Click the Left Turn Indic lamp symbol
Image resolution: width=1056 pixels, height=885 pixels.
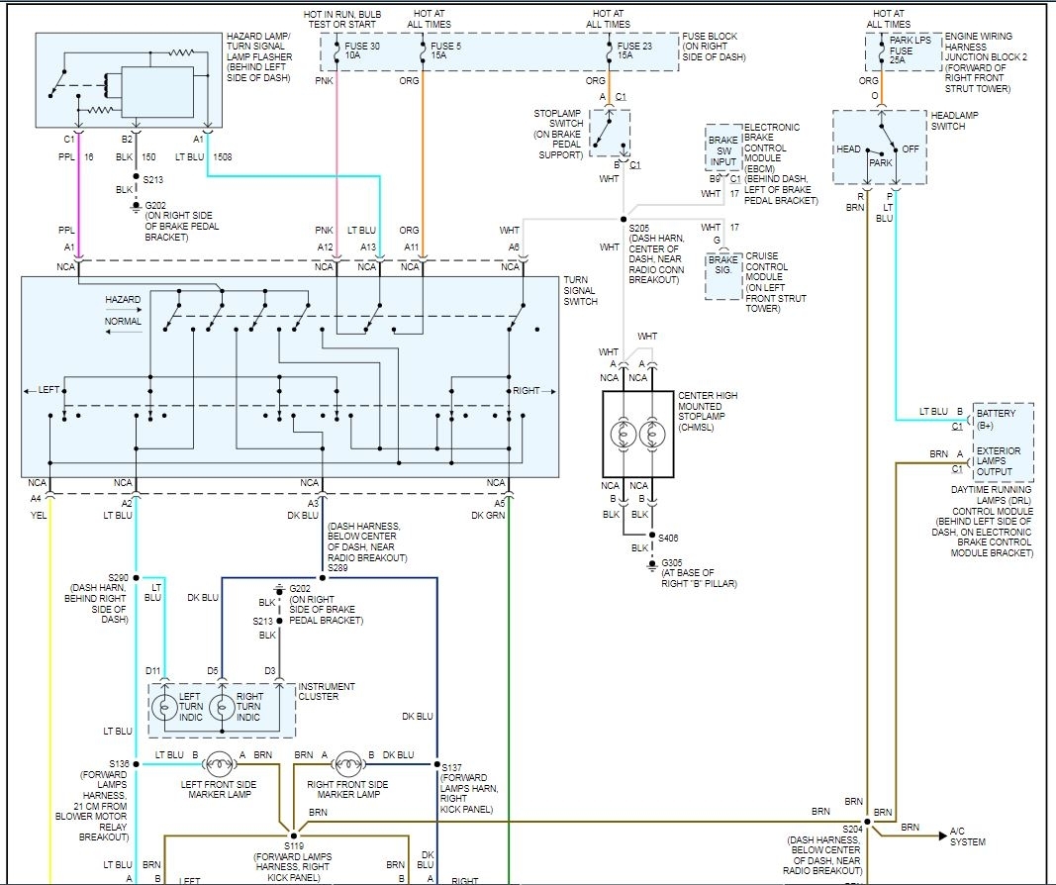(x=165, y=707)
